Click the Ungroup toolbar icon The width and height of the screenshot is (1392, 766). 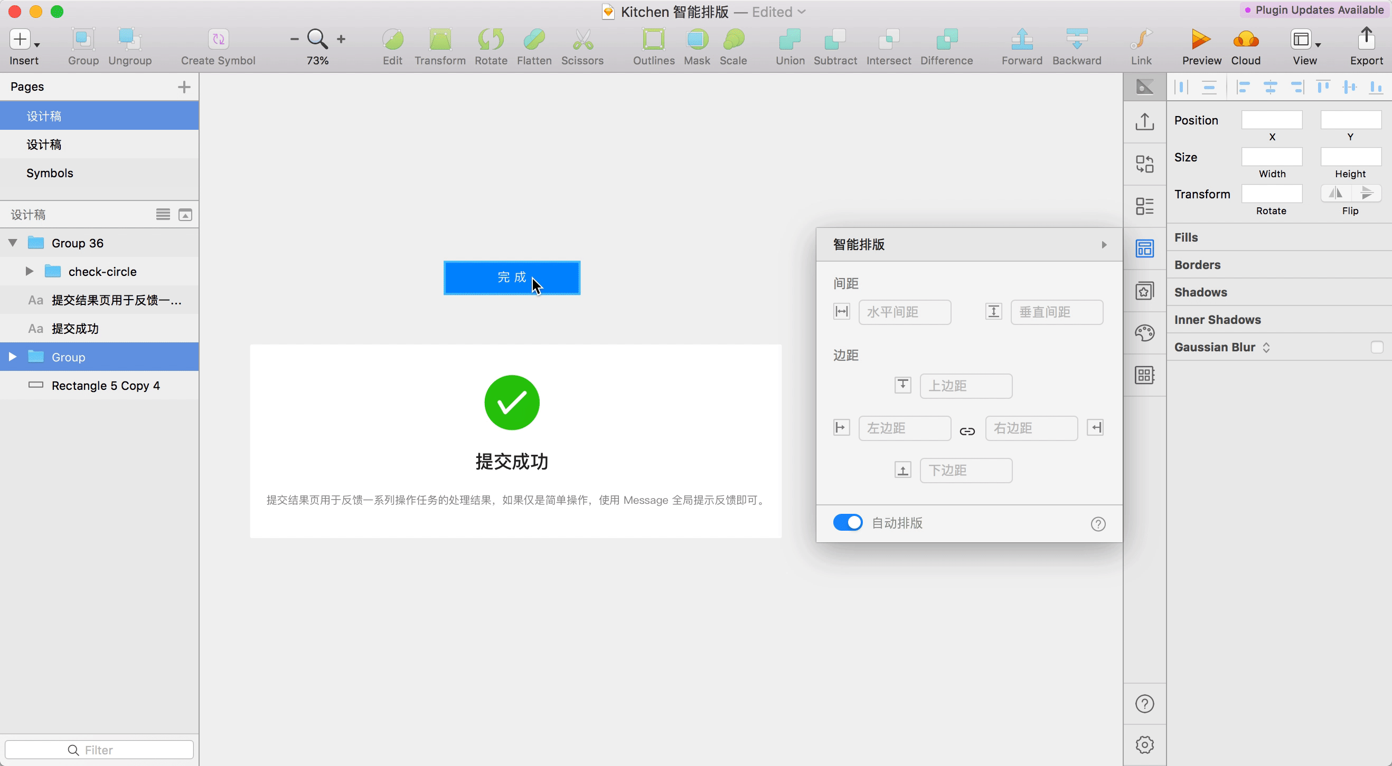point(130,40)
